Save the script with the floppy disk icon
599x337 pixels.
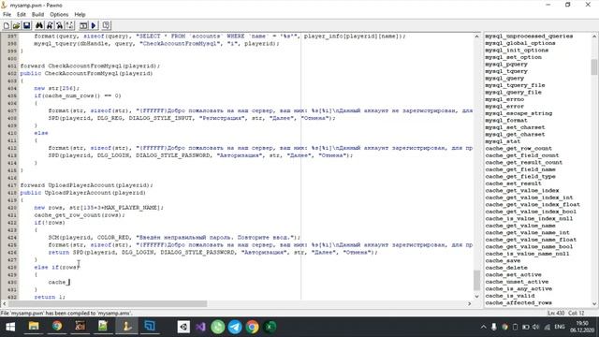(27, 25)
